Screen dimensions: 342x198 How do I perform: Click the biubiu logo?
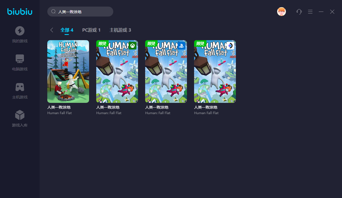coord(20,12)
